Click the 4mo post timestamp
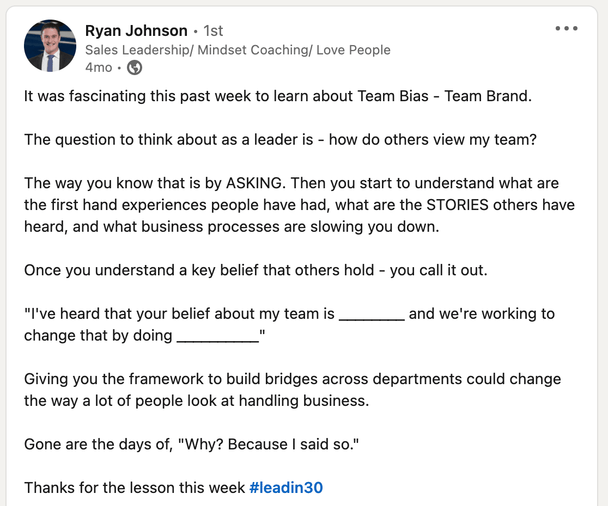This screenshot has height=506, width=608. pos(99,67)
